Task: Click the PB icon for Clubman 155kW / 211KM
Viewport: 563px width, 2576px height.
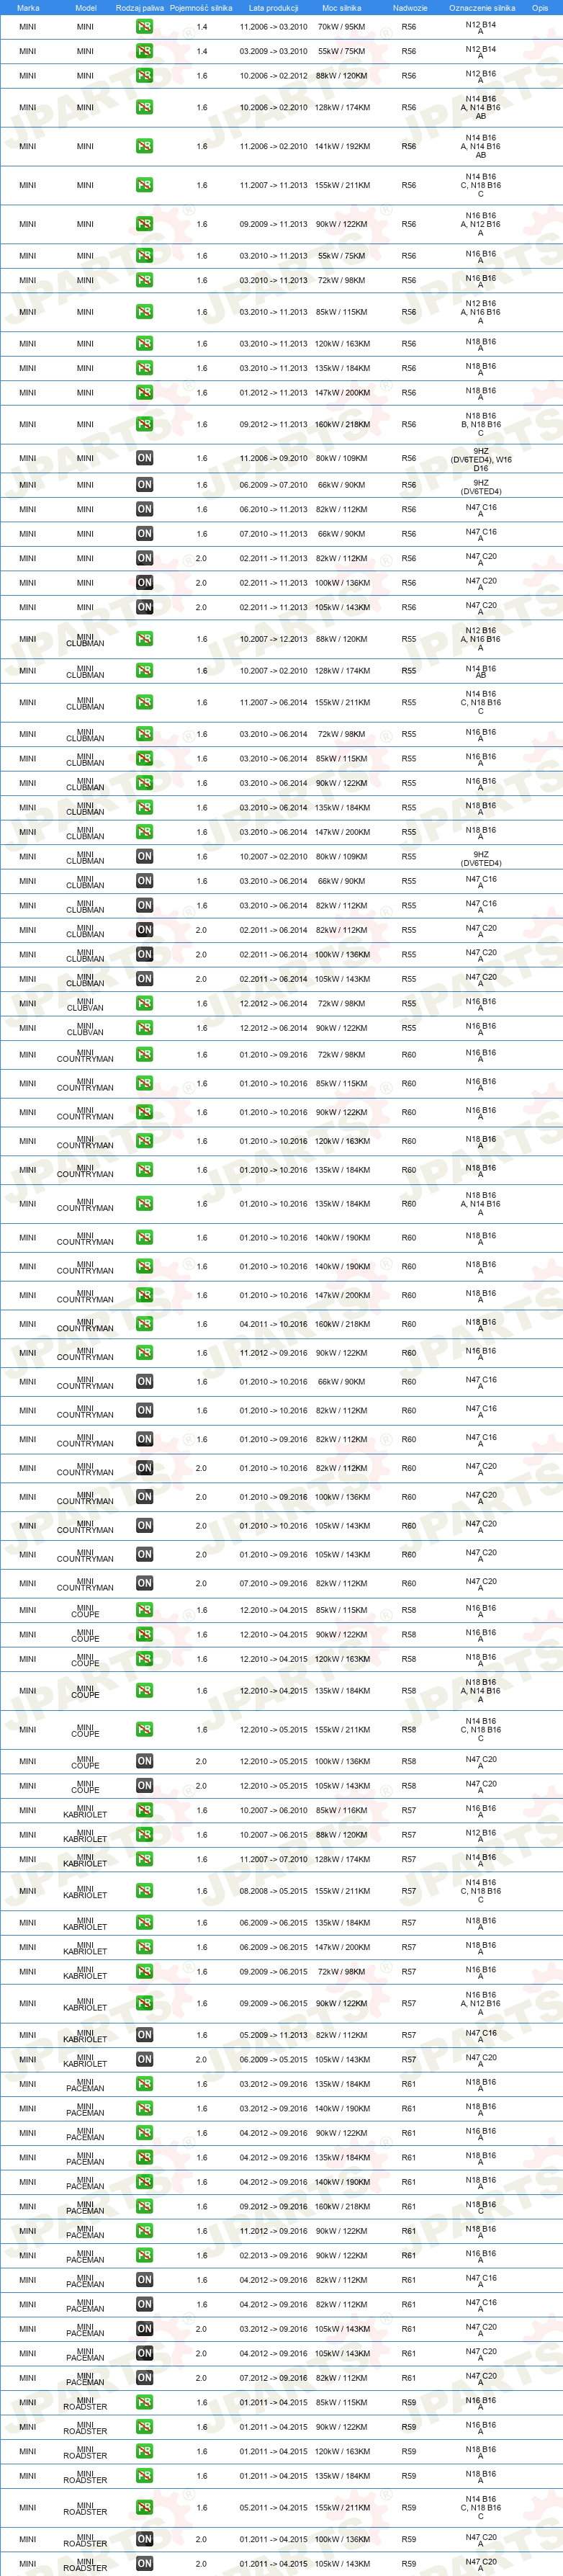Action: pyautogui.click(x=144, y=702)
